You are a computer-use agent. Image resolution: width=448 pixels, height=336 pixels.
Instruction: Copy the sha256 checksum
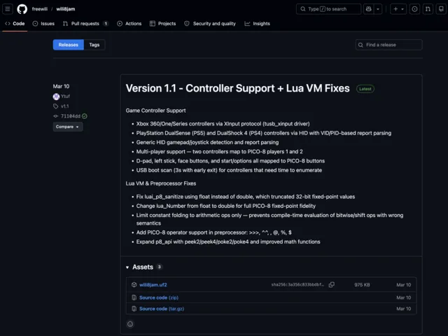point(331,285)
